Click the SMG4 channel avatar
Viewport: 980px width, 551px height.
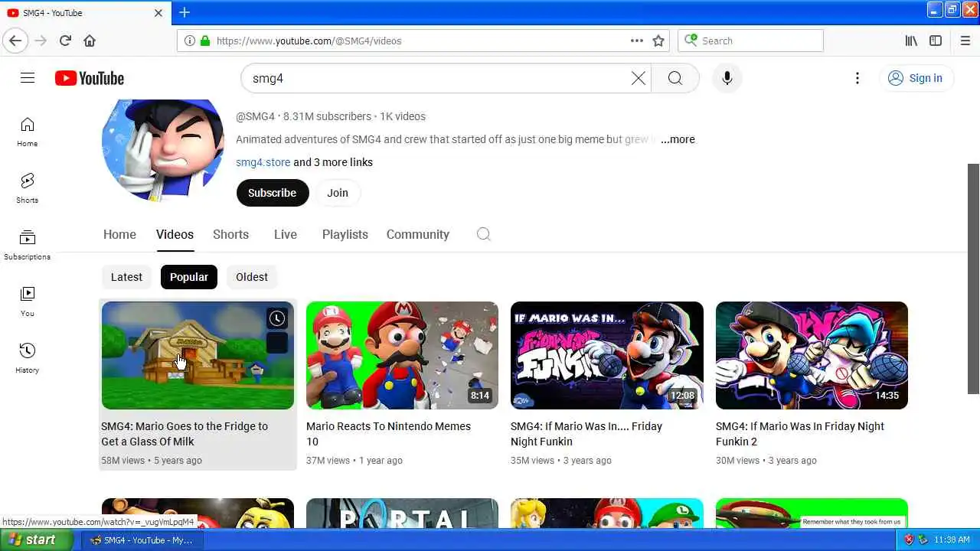point(163,150)
